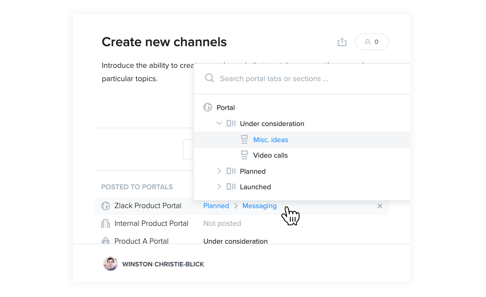Click the share/export icon near the title
The height and width of the screenshot is (297, 486).
[x=342, y=42]
